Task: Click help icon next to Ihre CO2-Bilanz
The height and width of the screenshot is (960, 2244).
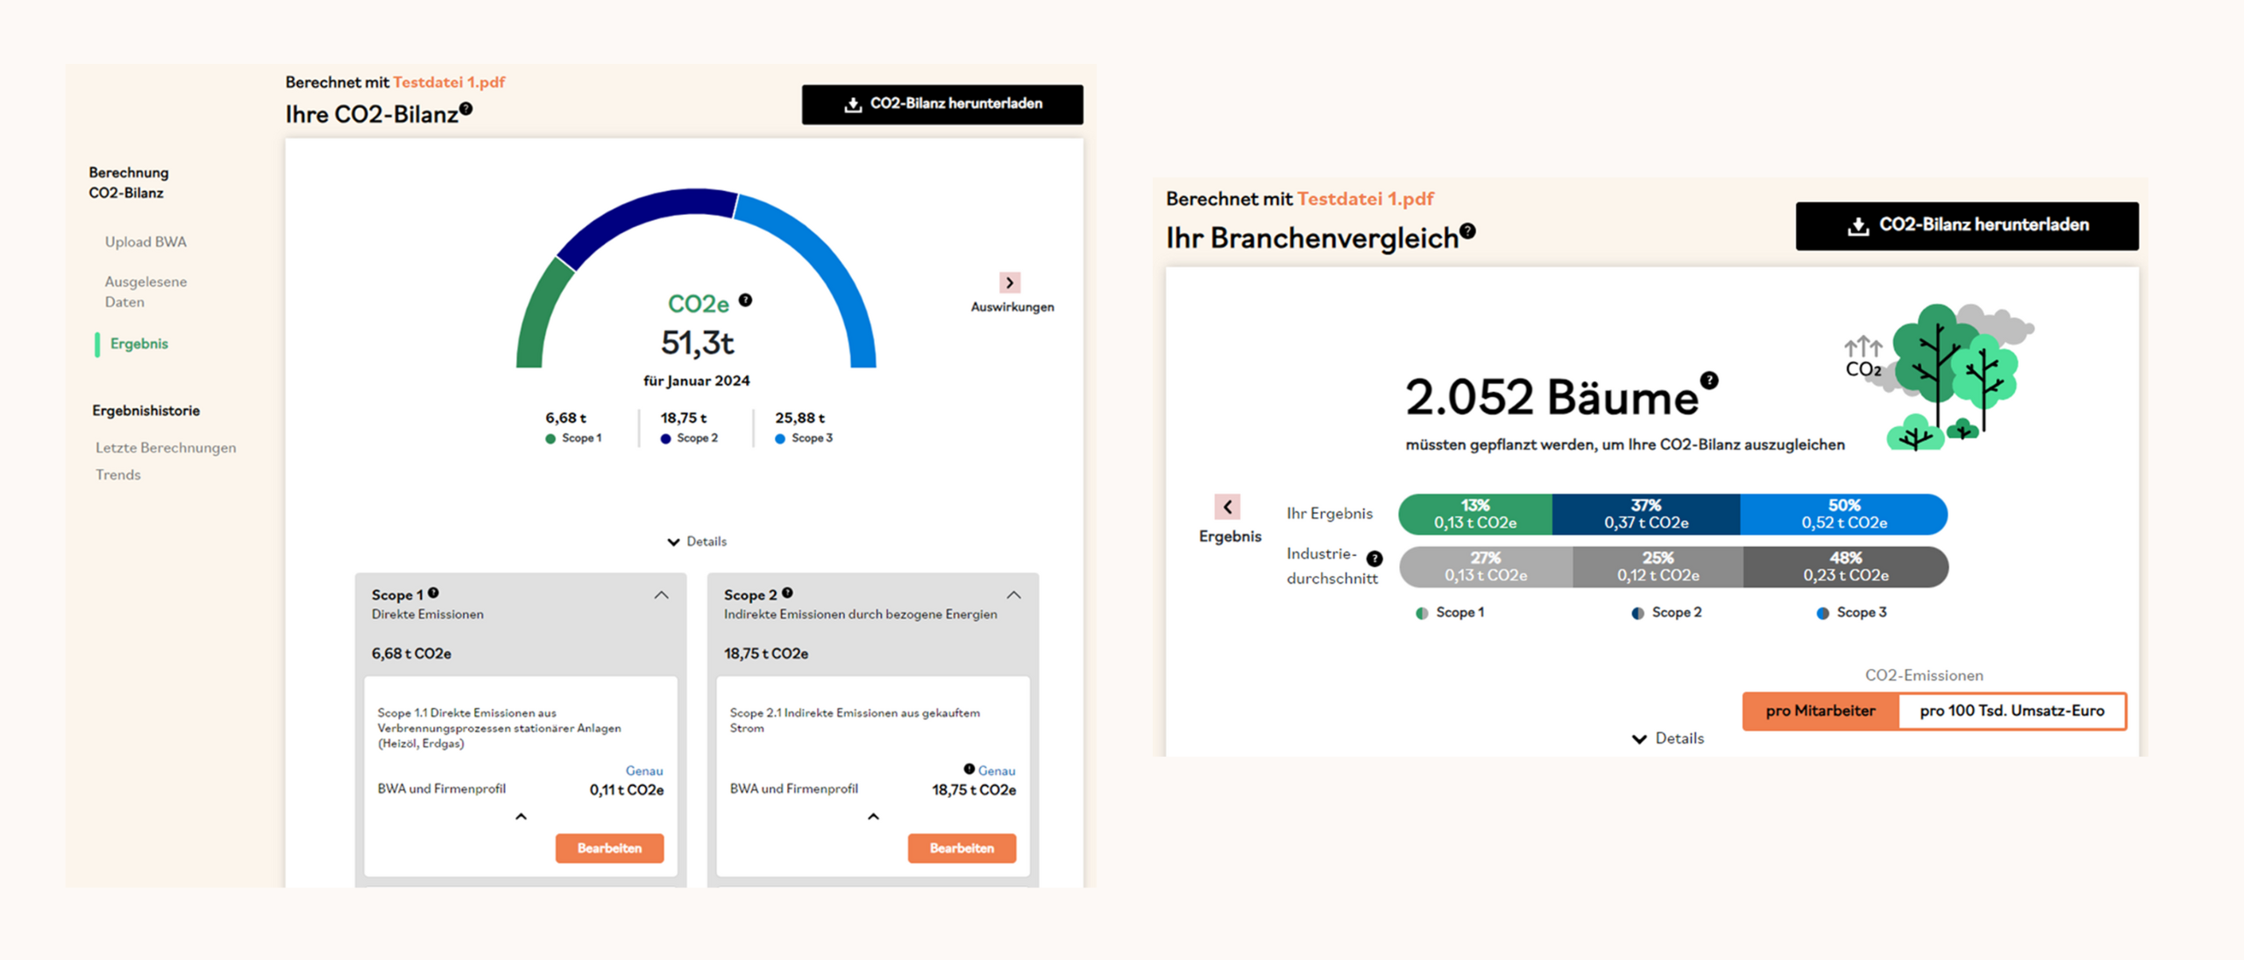Action: (x=466, y=109)
